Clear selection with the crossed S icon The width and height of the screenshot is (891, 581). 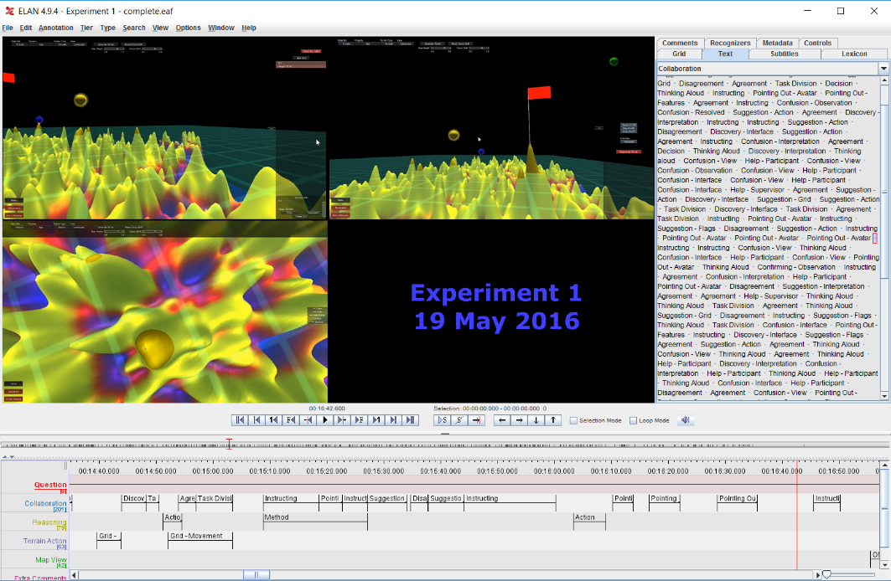pyautogui.click(x=459, y=420)
